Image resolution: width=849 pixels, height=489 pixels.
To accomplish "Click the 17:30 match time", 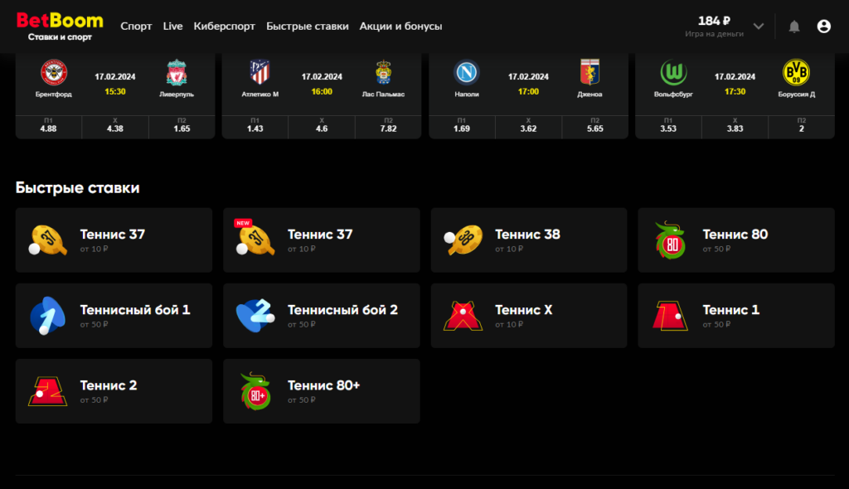I will pos(735,91).
